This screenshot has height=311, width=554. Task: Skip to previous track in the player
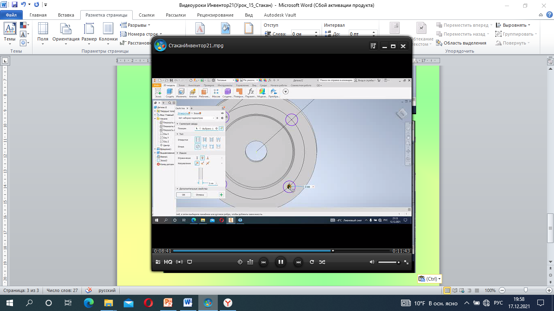(x=263, y=262)
